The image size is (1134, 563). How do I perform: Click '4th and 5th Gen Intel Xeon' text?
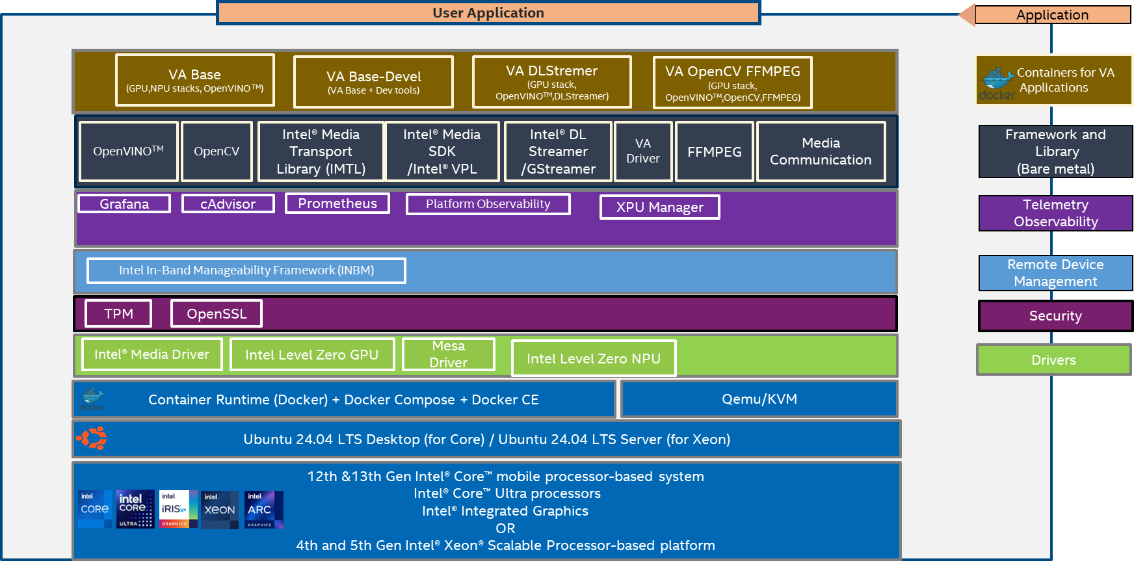point(506,545)
